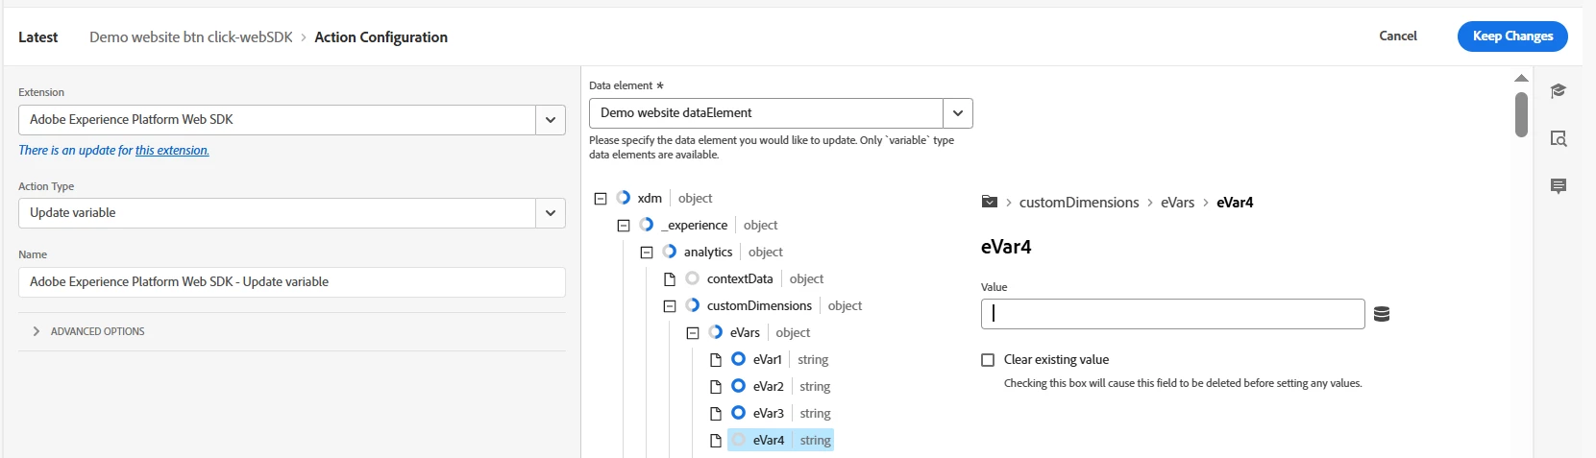Click the eVar1 file icon

click(716, 360)
